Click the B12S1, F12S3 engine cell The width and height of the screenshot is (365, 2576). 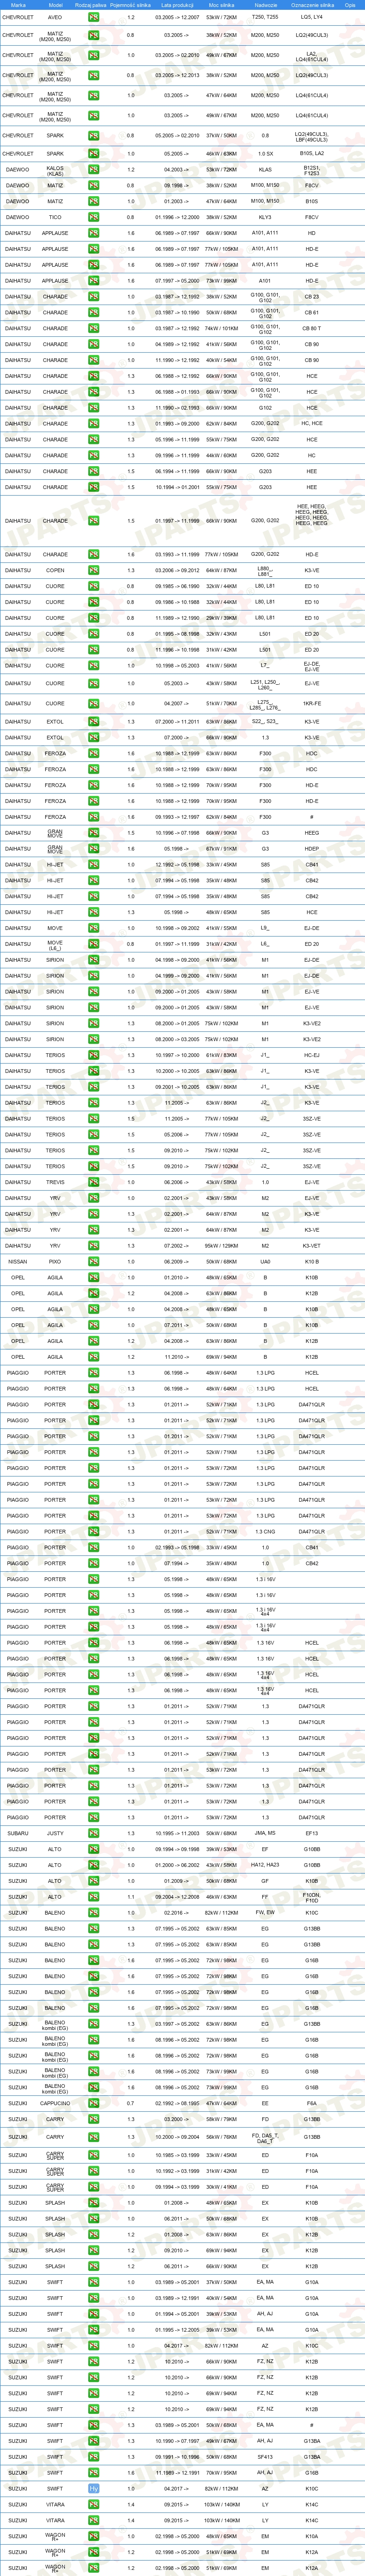coord(312,170)
